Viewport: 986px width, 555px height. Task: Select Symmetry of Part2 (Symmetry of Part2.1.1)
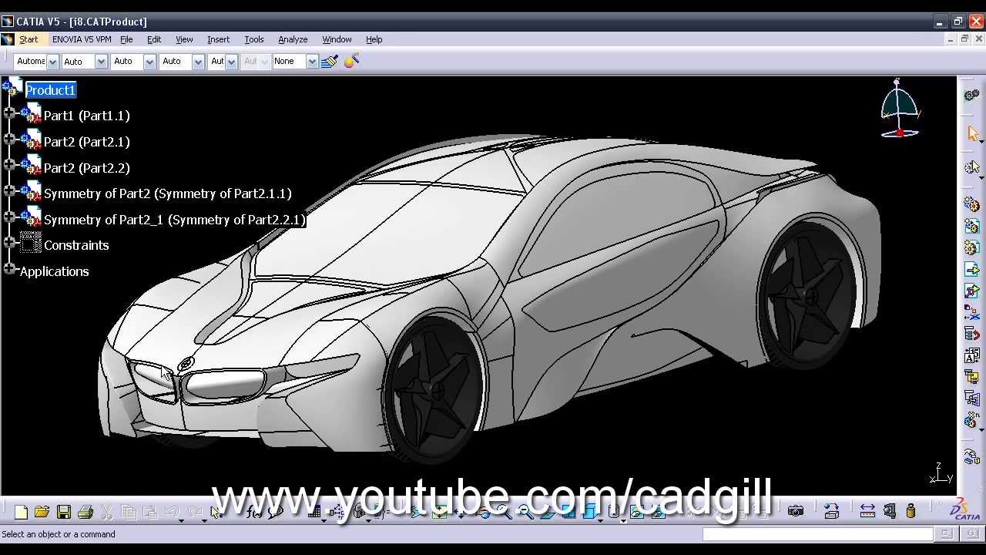point(168,193)
